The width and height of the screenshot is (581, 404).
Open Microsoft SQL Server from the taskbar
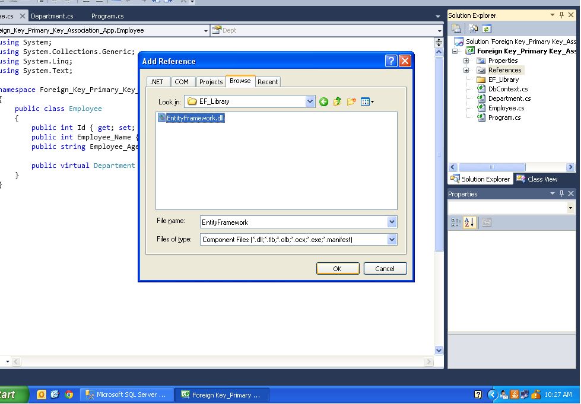click(x=126, y=395)
